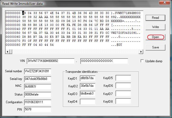Enable the Update dump checkbox
Image resolution: width=172 pixels, height=118 pixels.
[142, 61]
